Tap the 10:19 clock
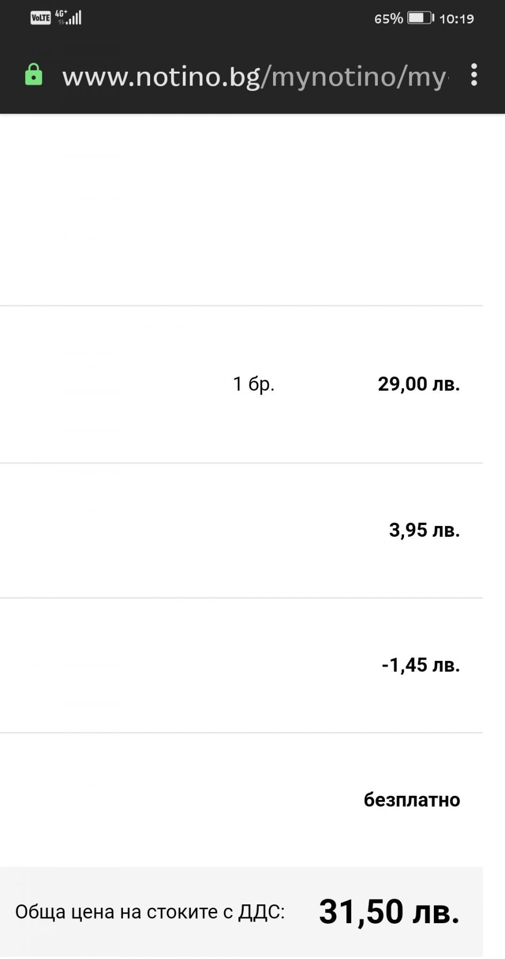This screenshot has width=505, height=959. 457,19
